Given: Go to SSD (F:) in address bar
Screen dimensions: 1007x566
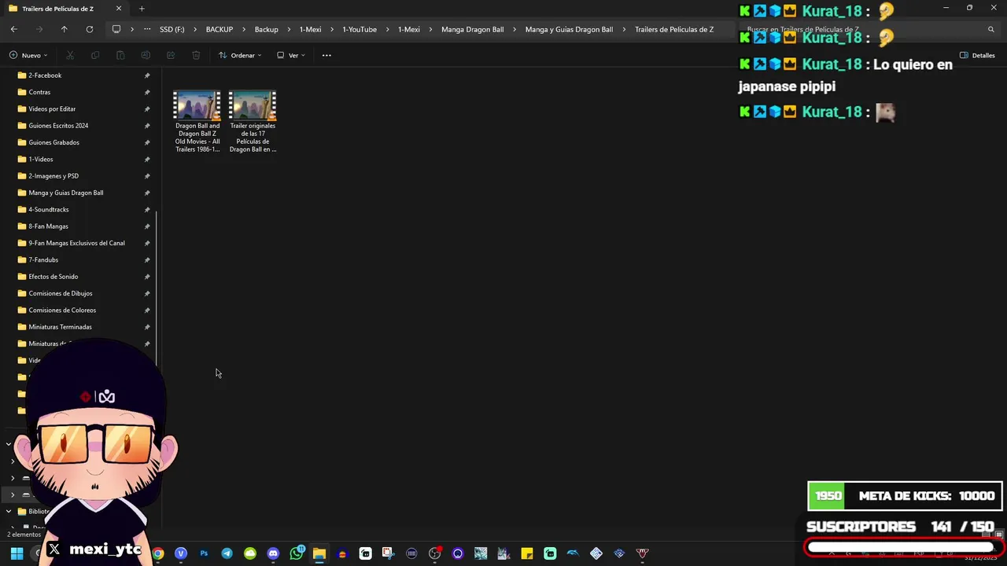Looking at the screenshot, I should pyautogui.click(x=172, y=29).
